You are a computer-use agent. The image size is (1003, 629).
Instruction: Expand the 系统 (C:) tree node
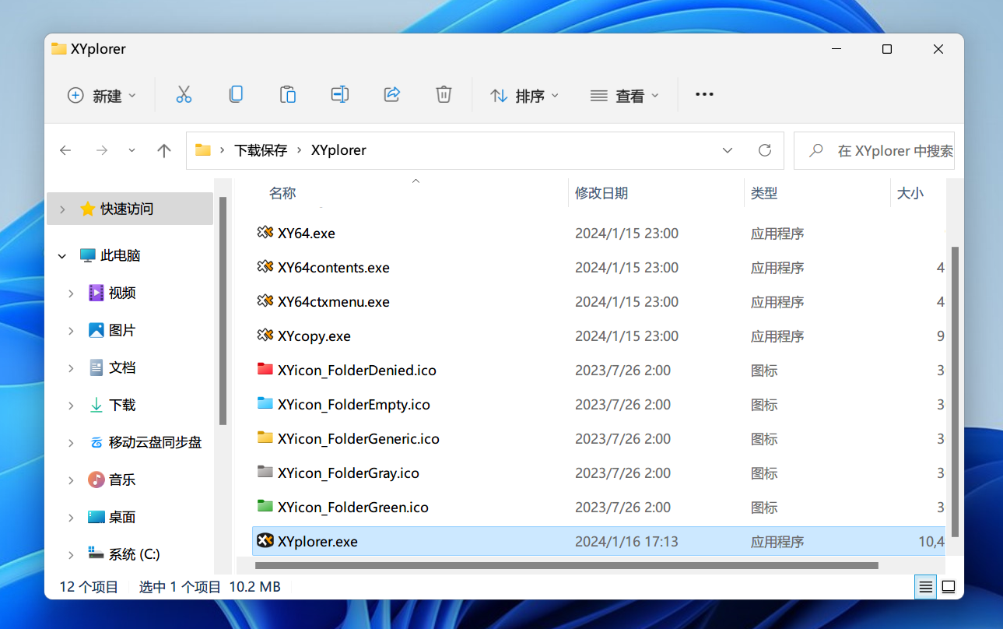coord(71,554)
